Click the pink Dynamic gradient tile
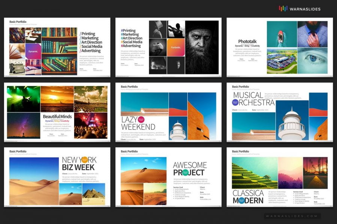337x224 pixels. click(x=33, y=51)
